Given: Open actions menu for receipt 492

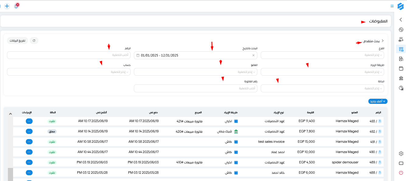Looking at the screenshot, I should click(29, 131).
